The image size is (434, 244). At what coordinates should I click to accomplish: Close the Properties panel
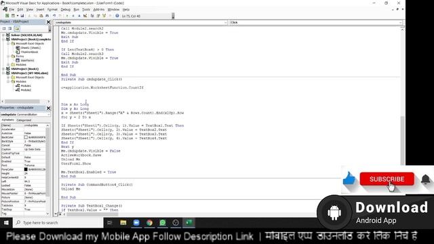[48, 108]
